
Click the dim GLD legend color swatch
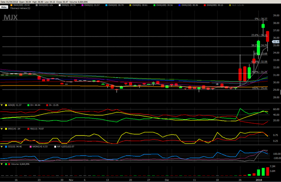click(x=230, y=5)
